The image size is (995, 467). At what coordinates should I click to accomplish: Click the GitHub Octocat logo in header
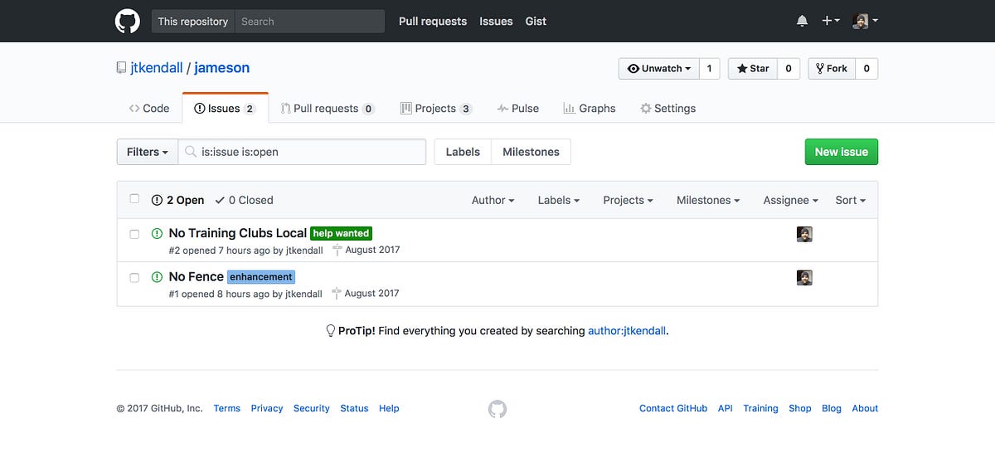point(127,22)
